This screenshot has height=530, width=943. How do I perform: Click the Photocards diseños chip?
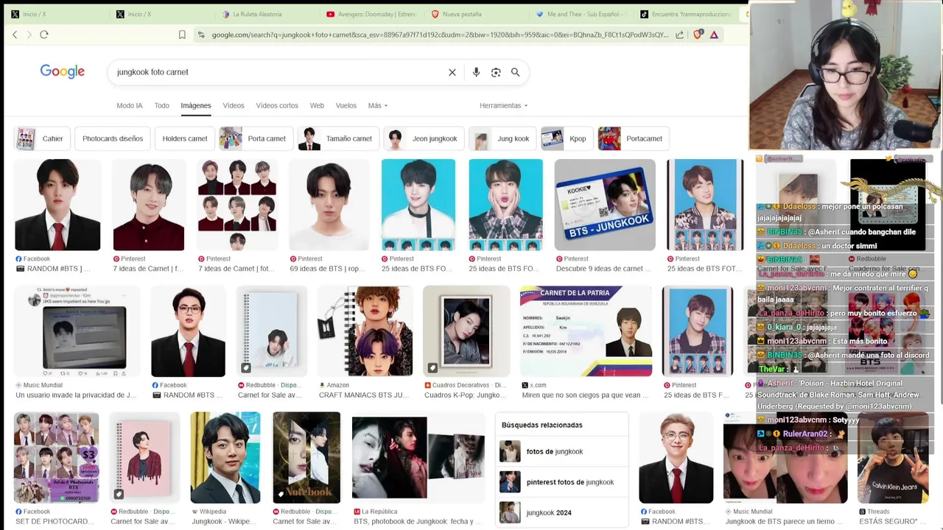coord(113,138)
